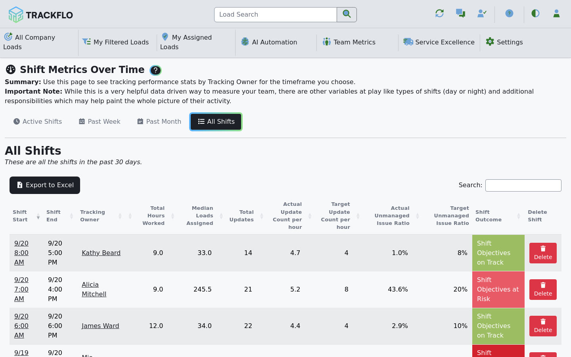571x357 pixels.
Task: Toggle dark mode contrast icon
Action: [535, 13]
